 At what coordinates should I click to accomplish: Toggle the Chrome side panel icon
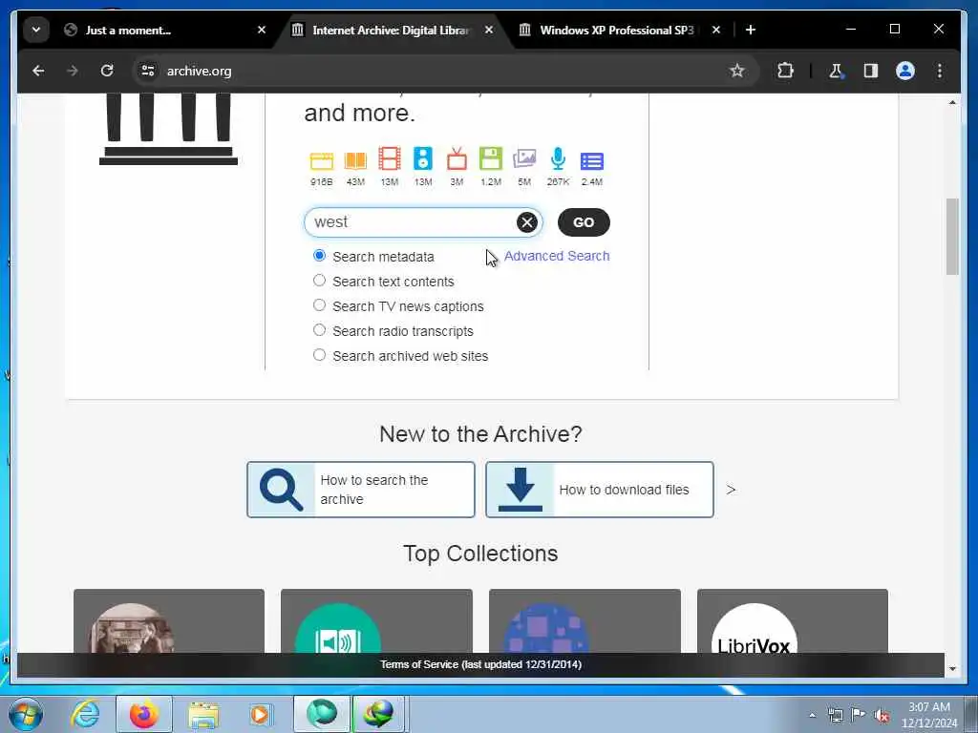[871, 71]
